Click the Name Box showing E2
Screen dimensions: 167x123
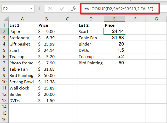tap(18, 9)
